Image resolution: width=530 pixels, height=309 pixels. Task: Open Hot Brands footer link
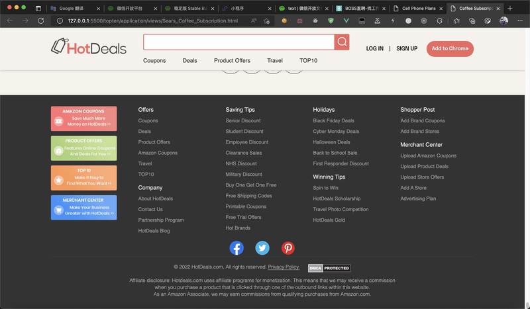click(238, 228)
